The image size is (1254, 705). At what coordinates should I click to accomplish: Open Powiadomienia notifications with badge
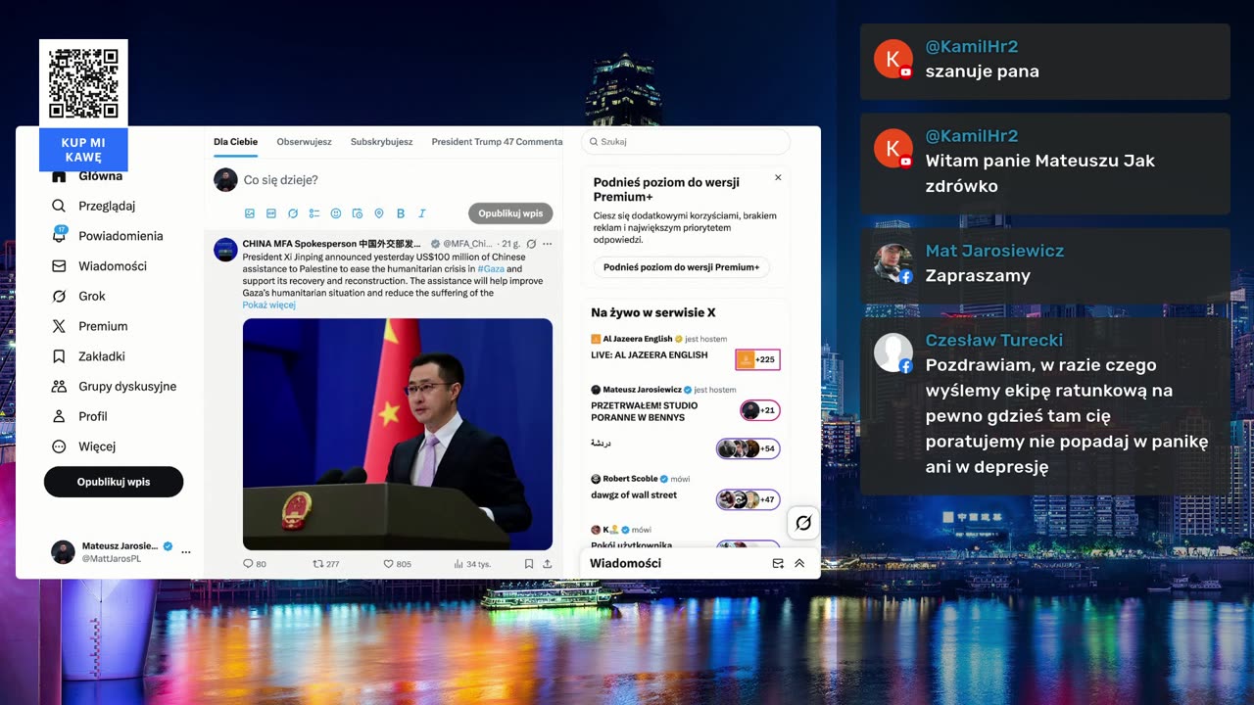[108, 236]
